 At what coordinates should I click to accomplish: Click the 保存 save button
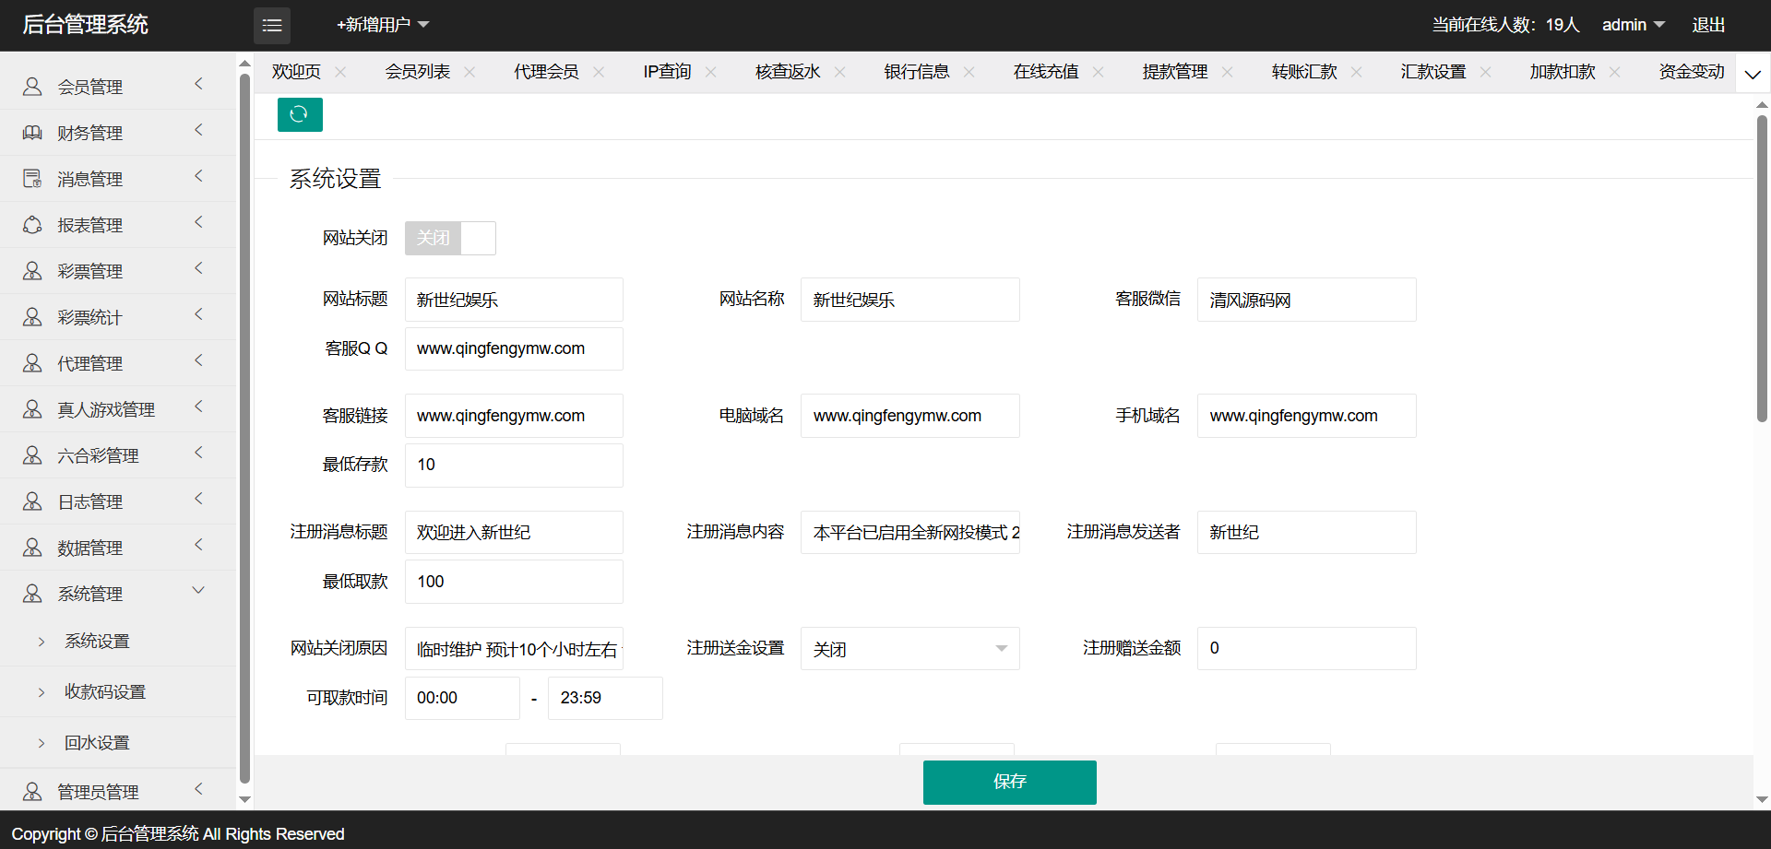click(1009, 782)
